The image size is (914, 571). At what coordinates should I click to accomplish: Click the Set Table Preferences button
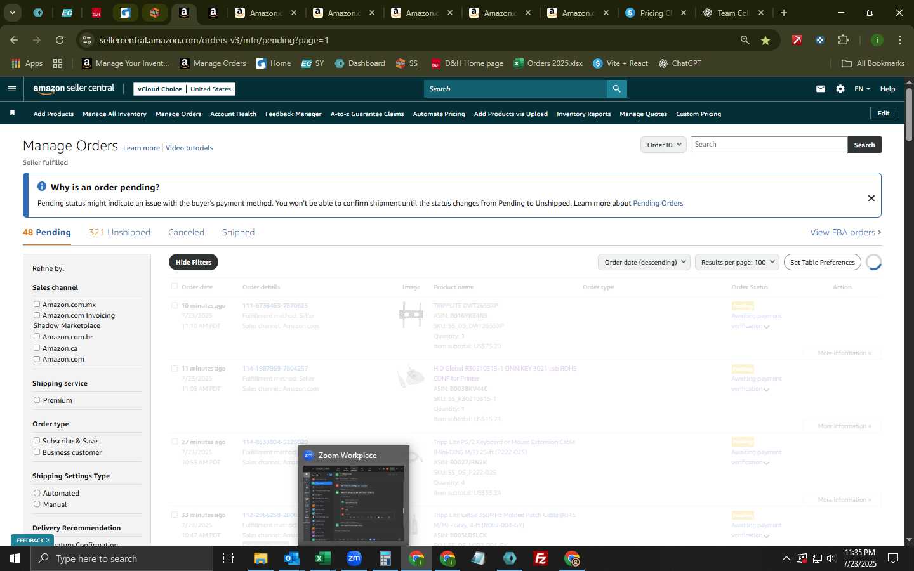click(x=822, y=262)
